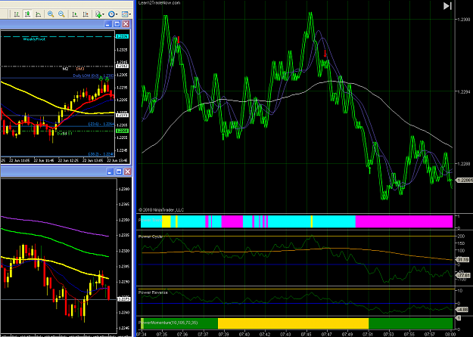Image resolution: width=473 pixels, height=337 pixels.
Task: Click the cyan weekly pivot price tag
Action: pyautogui.click(x=122, y=36)
